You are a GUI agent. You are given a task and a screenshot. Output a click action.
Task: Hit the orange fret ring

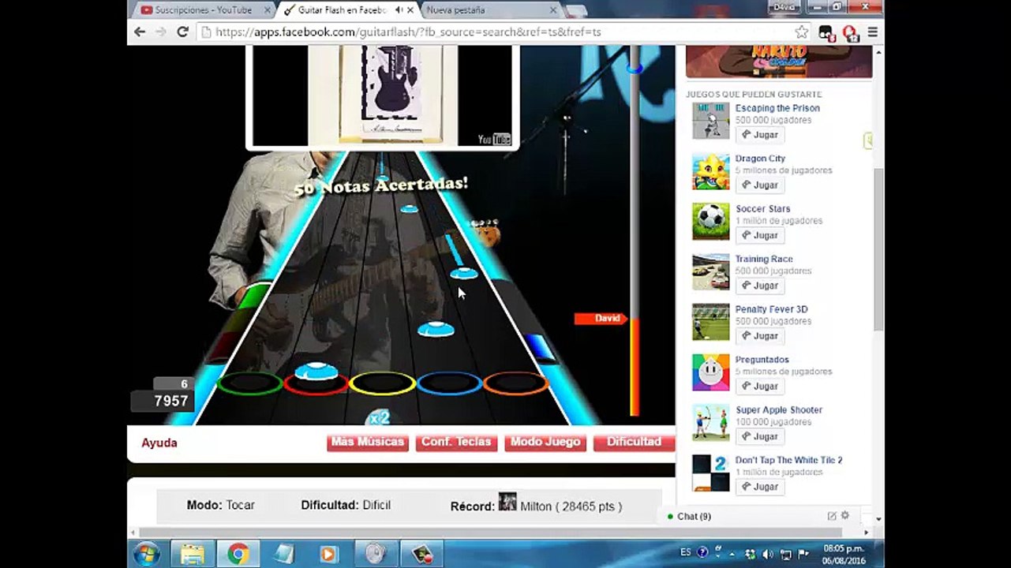[515, 383]
